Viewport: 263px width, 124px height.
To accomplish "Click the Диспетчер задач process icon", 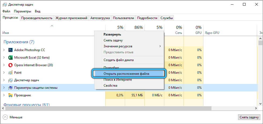I will (x=10, y=80).
